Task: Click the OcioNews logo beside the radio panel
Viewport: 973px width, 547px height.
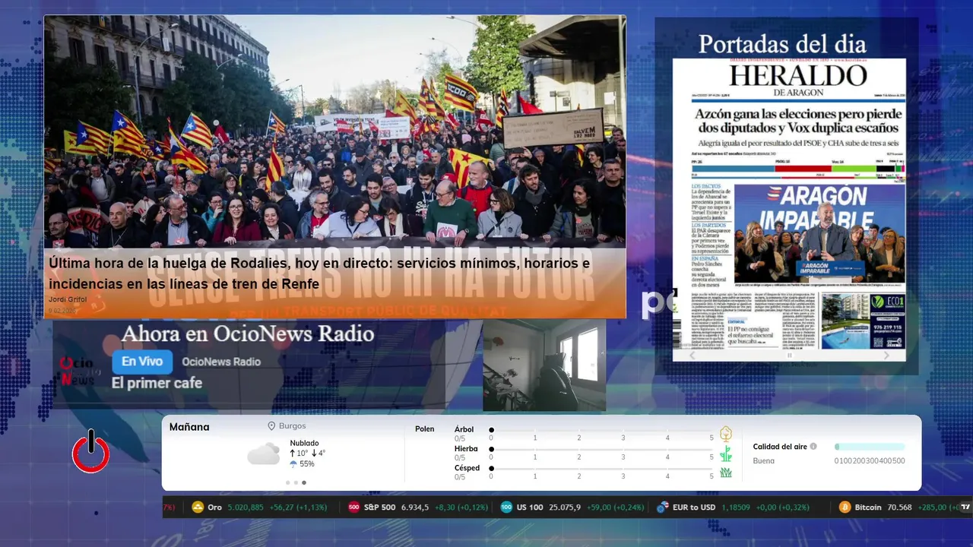Action: (78, 371)
